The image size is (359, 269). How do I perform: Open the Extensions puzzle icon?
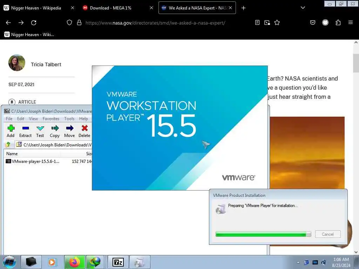click(338, 23)
